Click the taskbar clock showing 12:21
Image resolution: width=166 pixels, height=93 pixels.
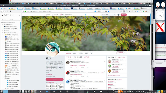click(151, 91)
